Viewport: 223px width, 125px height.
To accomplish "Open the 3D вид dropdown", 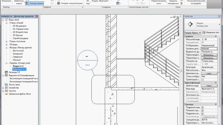I will click(x=88, y=2).
